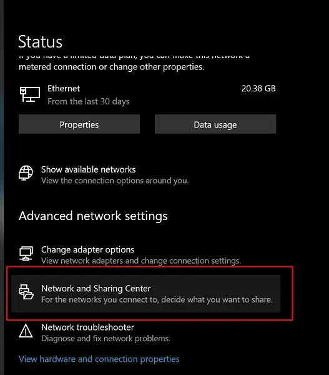Open Ethernet Properties
Screen dimensions: 329x375
[x=79, y=124]
